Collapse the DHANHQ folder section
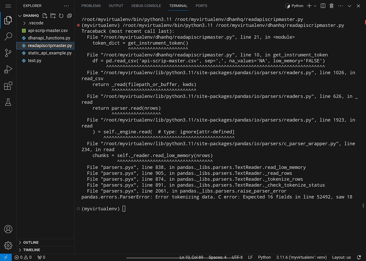366x261 pixels. pyautogui.click(x=20, y=16)
